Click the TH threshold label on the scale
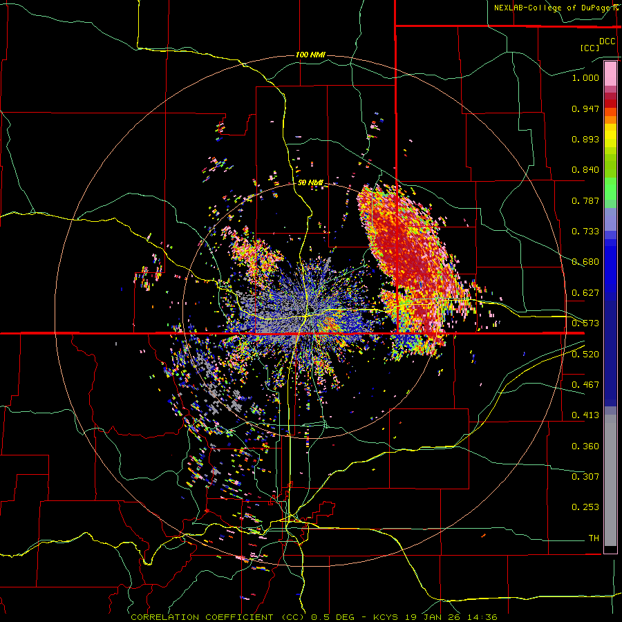The height and width of the screenshot is (622, 622). pos(594,538)
